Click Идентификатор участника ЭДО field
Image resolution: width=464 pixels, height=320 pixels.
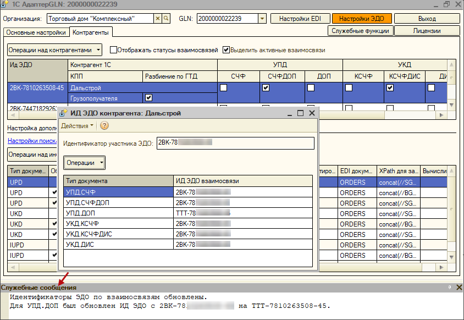tap(235, 144)
